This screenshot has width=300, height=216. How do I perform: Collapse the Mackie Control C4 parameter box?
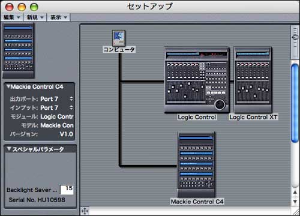pyautogui.click(x=8, y=86)
